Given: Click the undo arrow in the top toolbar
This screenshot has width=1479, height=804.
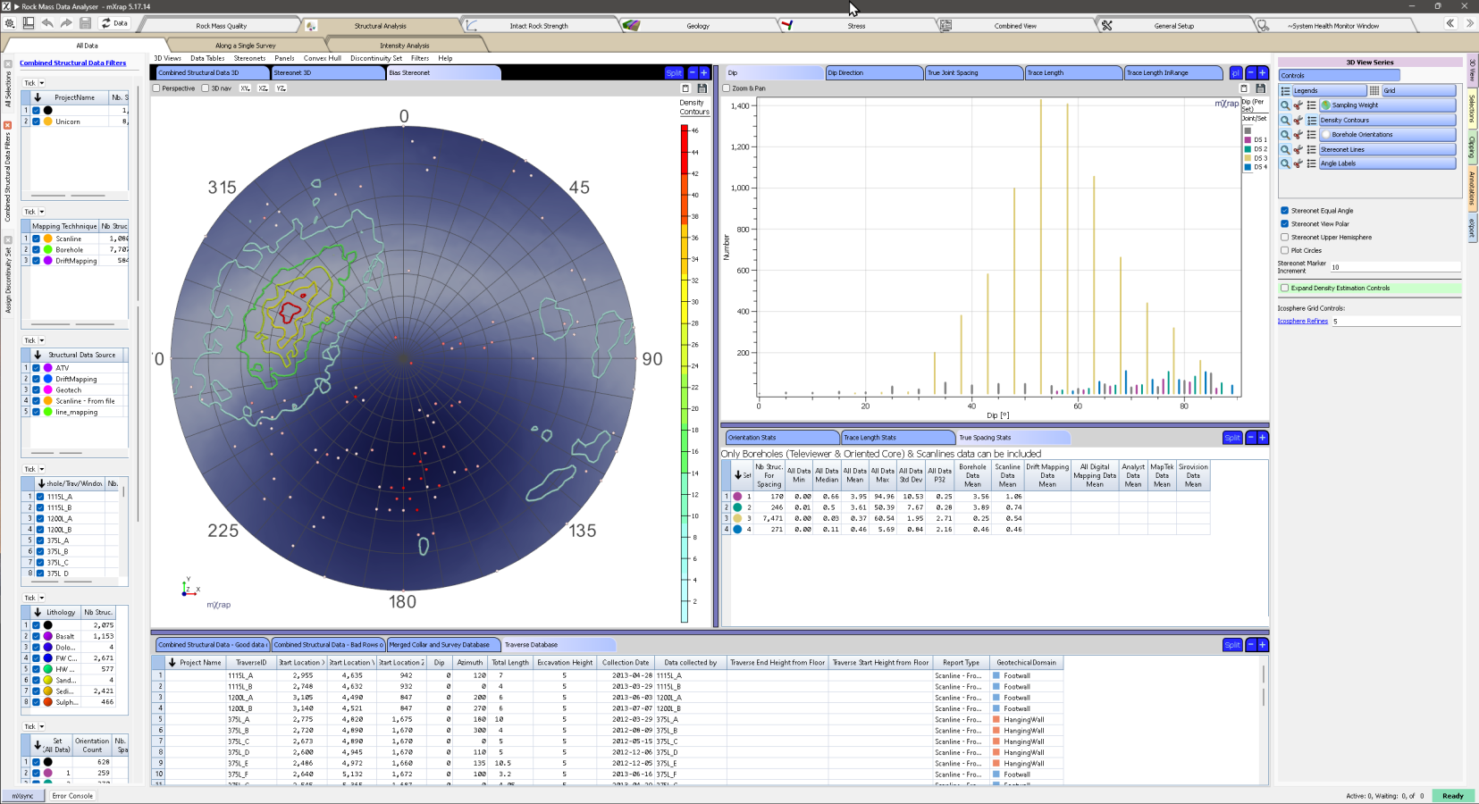Looking at the screenshot, I should pyautogui.click(x=47, y=23).
